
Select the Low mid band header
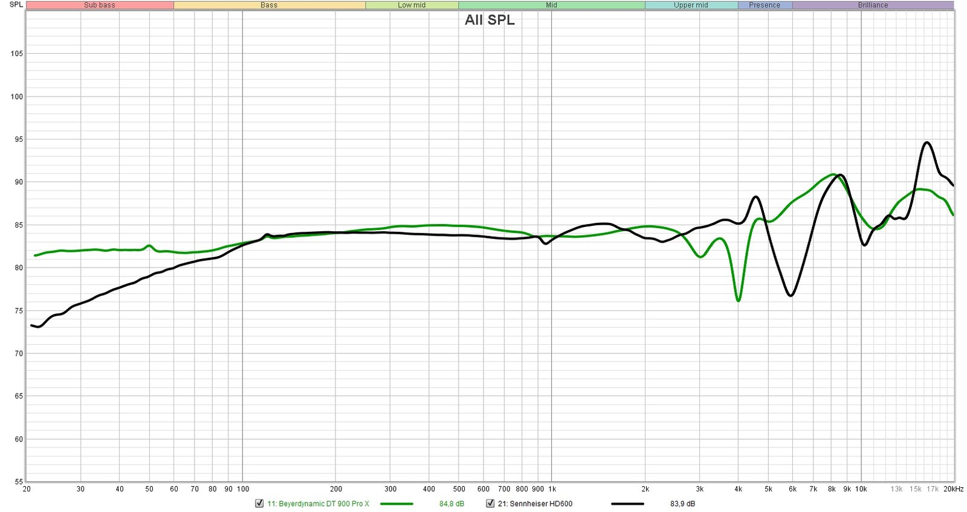click(x=412, y=5)
